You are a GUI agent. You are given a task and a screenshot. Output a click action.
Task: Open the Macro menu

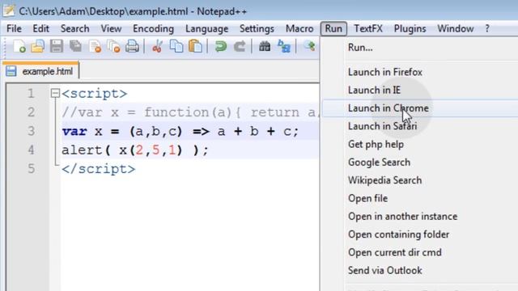click(x=299, y=29)
